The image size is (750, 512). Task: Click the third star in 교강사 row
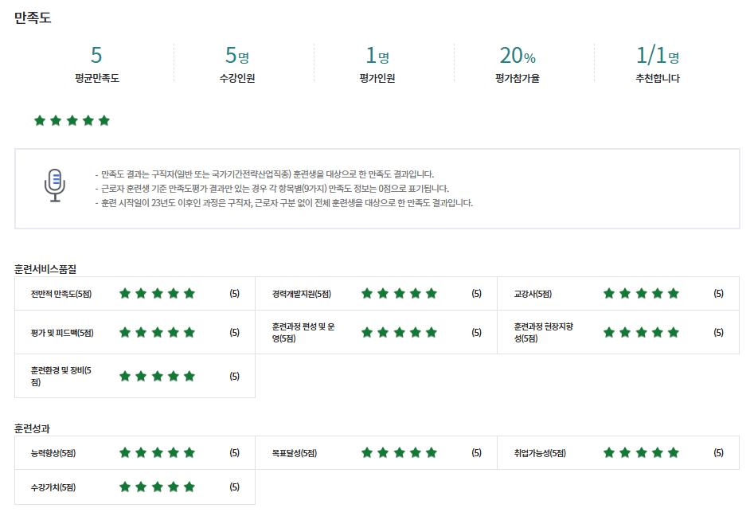pyautogui.click(x=641, y=294)
